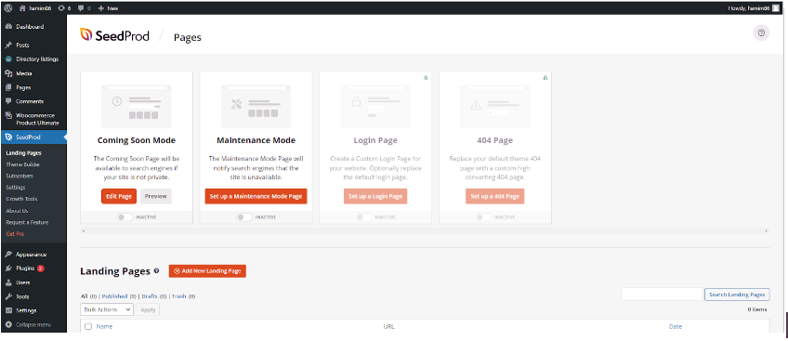Viewport: 788px width, 341px height.
Task: Open SeedProd Settings submenu
Action: 16,188
